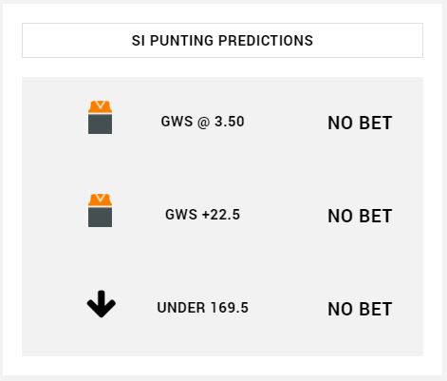Select the 3.50 odds value

[230, 122]
